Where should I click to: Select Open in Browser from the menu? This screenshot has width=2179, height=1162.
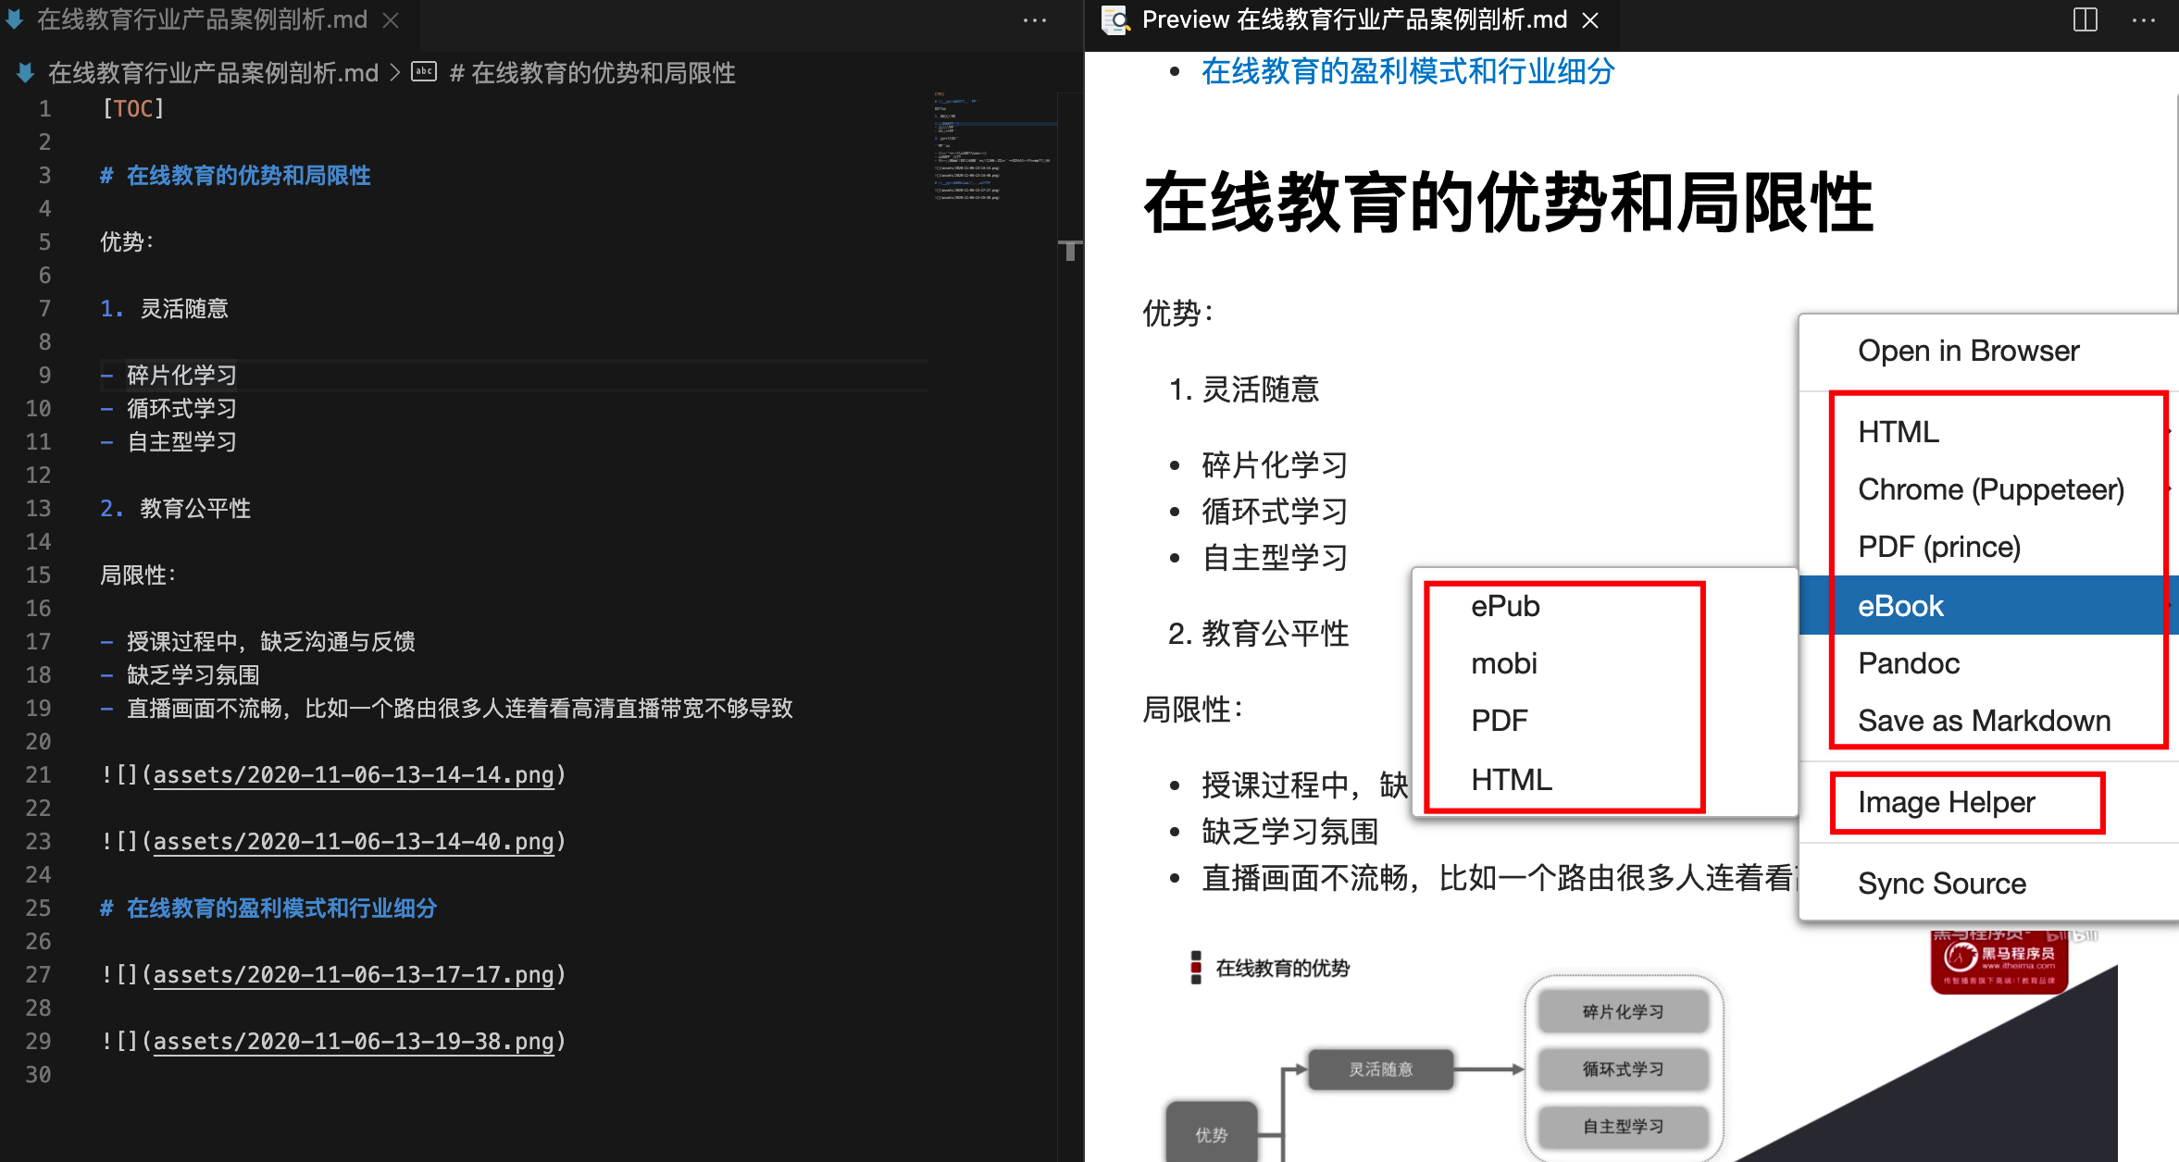coord(1969,351)
